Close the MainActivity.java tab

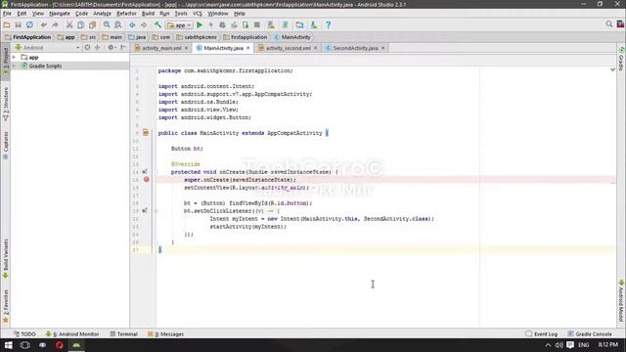point(248,48)
